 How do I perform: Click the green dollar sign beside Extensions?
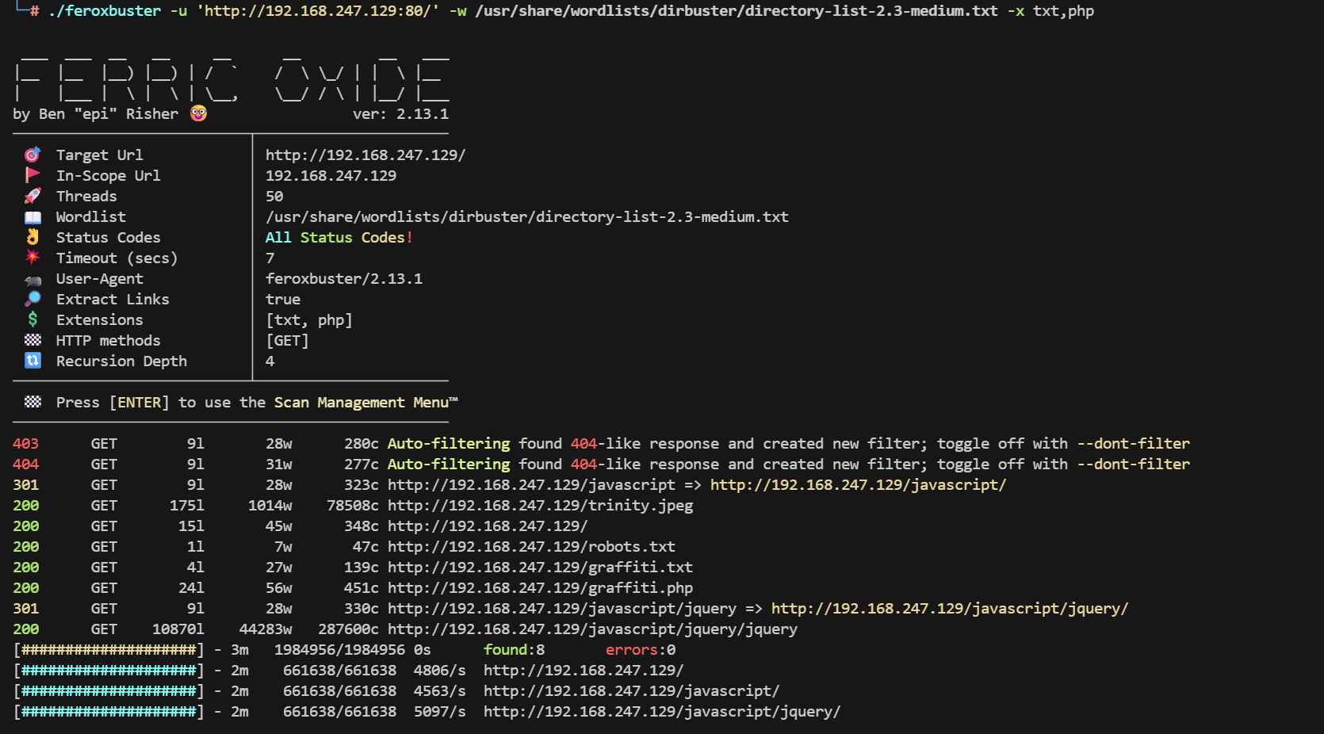(33, 319)
